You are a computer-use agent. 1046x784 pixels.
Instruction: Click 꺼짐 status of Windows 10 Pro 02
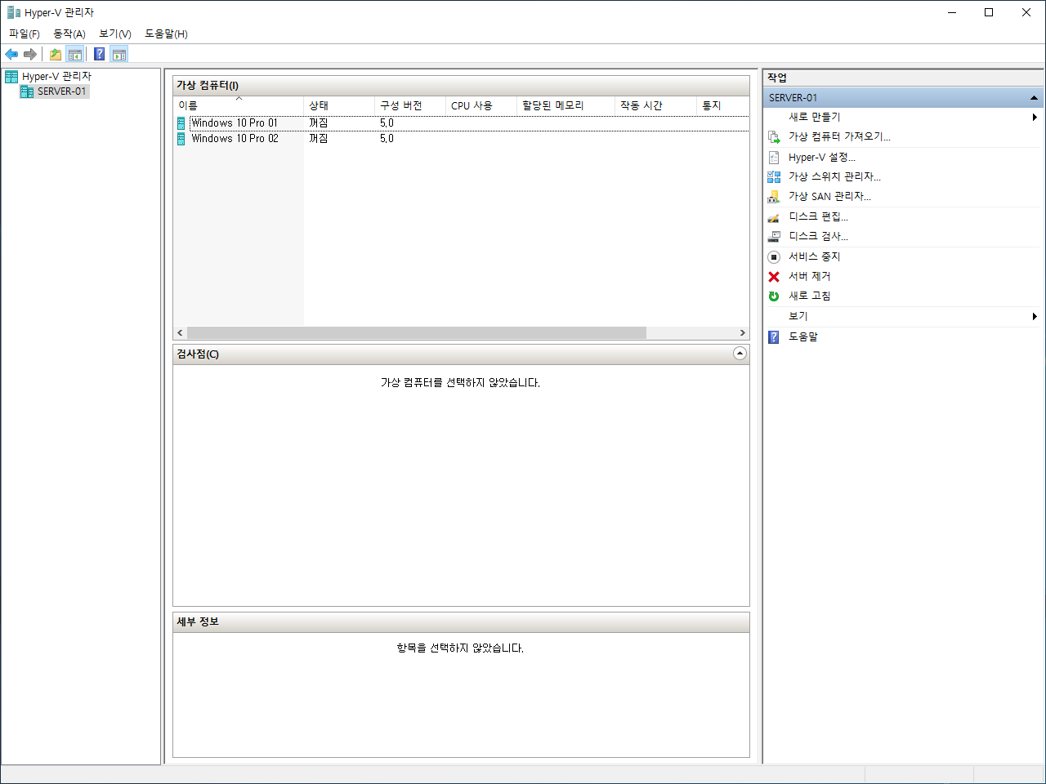pyautogui.click(x=319, y=139)
